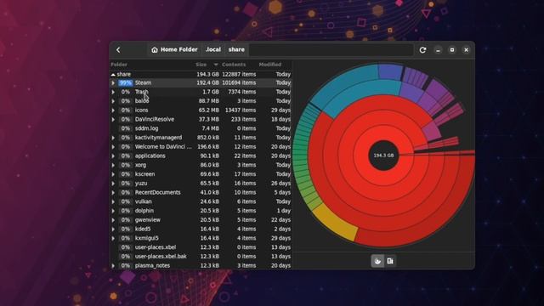Select the kxmlgui5 folder row

201,238
